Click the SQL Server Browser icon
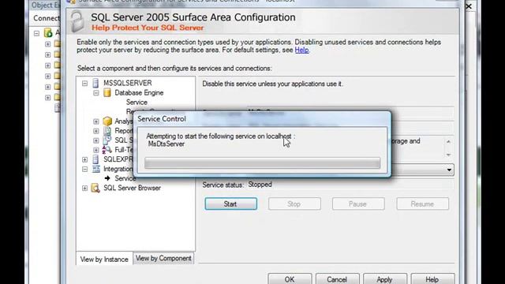The width and height of the screenshot is (505, 284). tap(95, 188)
